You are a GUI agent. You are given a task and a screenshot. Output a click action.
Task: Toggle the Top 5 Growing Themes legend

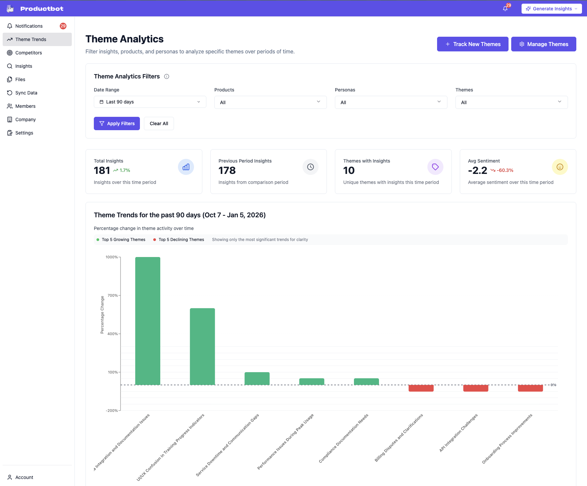pos(121,240)
